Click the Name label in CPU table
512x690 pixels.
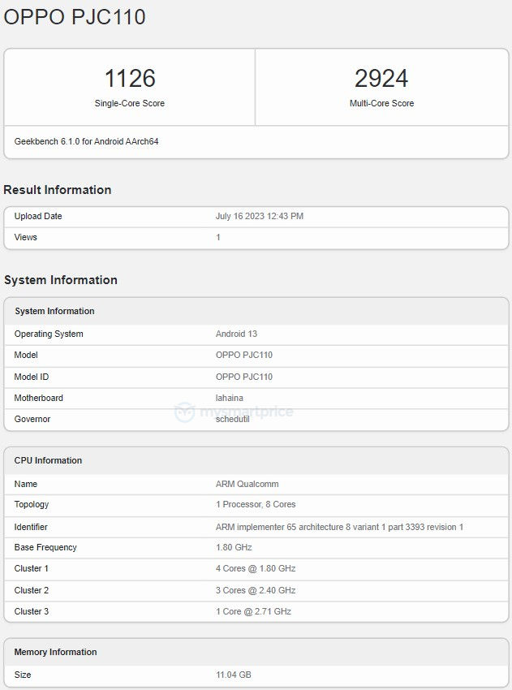coord(25,484)
